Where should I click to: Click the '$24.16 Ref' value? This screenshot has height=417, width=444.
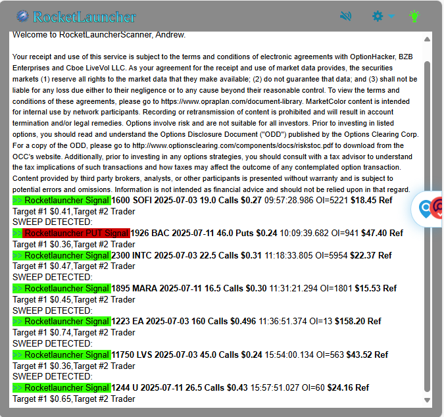pyautogui.click(x=348, y=387)
